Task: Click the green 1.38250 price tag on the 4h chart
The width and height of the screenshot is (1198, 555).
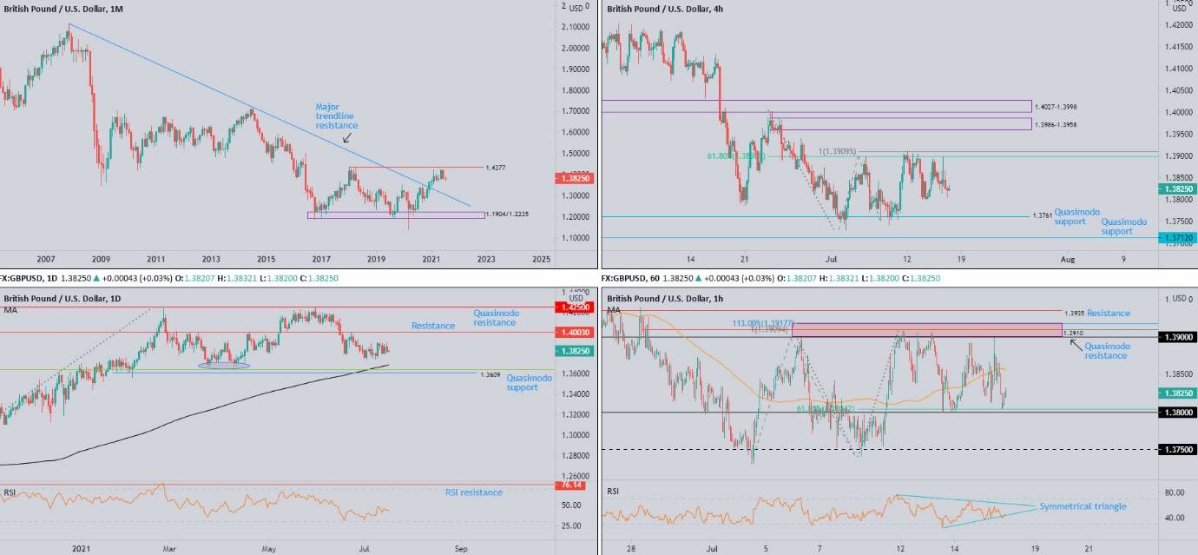Action: coord(1178,188)
